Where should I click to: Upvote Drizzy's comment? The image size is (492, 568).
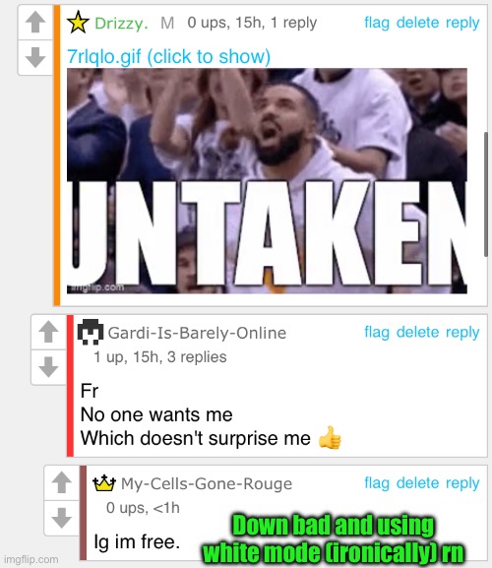click(x=35, y=22)
